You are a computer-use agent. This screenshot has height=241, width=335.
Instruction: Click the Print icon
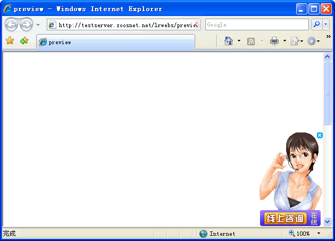click(274, 41)
